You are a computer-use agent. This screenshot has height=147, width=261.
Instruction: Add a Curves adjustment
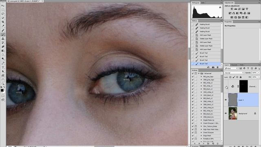click(239, 9)
